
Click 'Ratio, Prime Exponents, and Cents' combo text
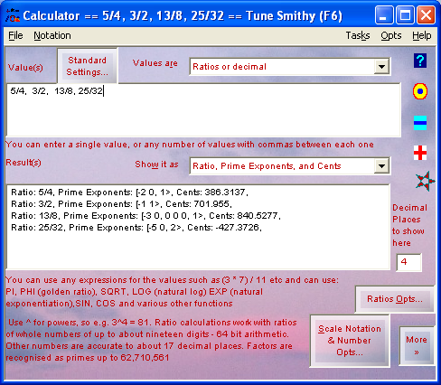pyautogui.click(x=267, y=166)
